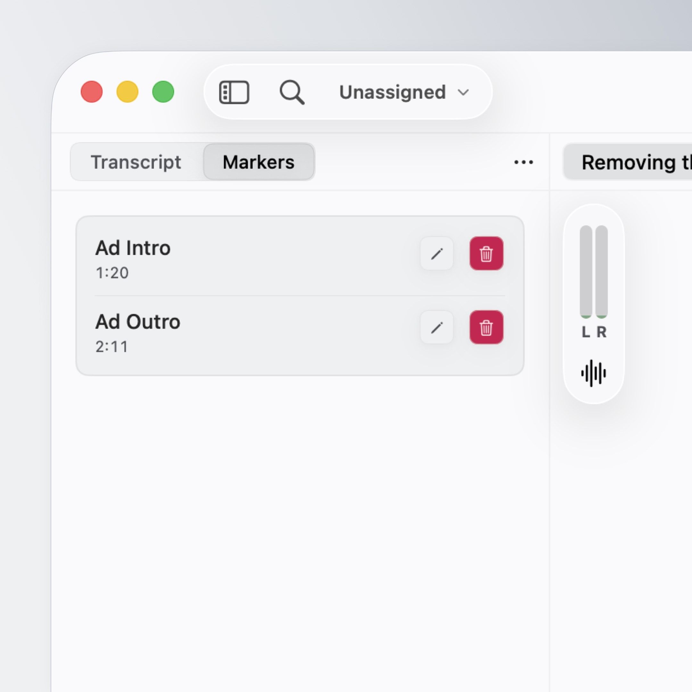Open the Unassigned dropdown
The height and width of the screenshot is (692, 692).
[x=404, y=92]
